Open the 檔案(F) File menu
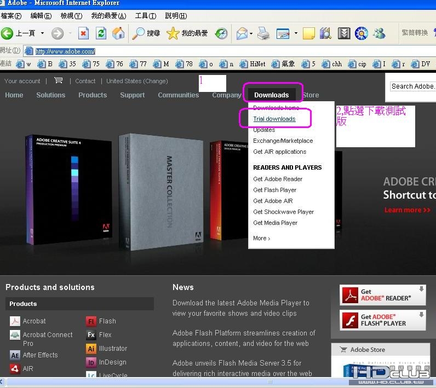436x388 pixels. (11, 16)
